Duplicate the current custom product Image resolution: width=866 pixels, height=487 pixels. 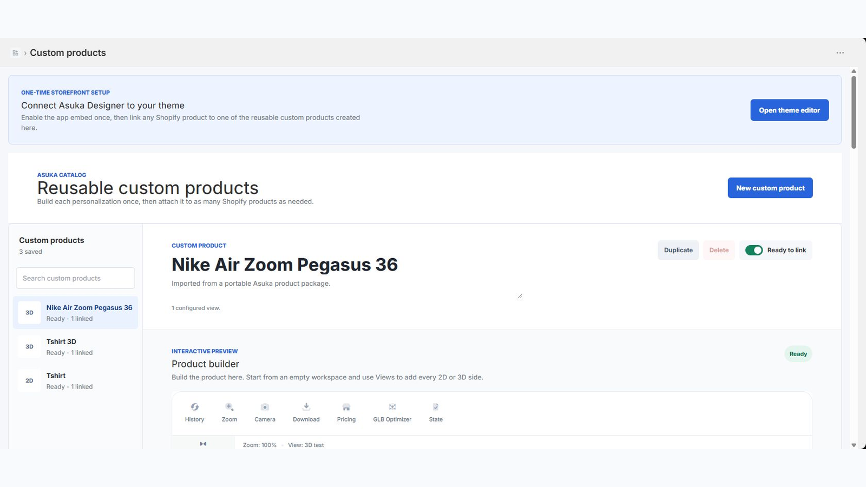(678, 250)
